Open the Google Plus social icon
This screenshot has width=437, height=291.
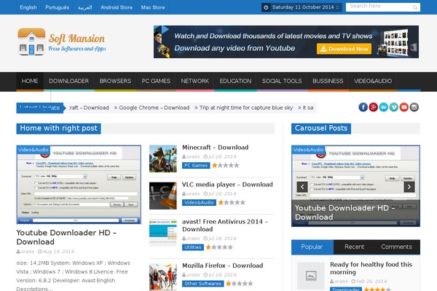(373, 107)
